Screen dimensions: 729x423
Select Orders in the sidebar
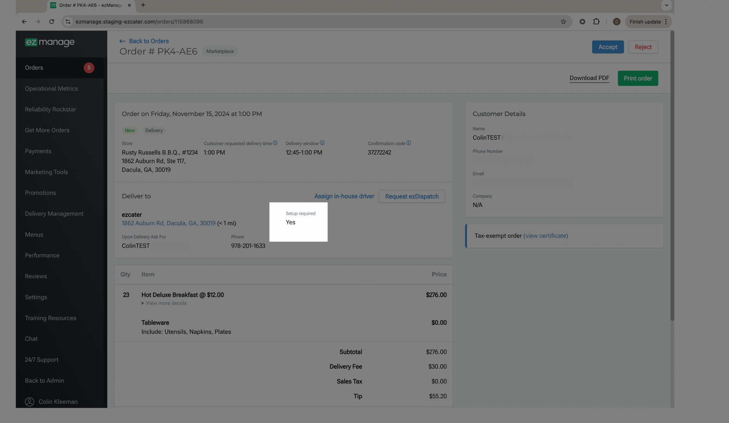(34, 68)
